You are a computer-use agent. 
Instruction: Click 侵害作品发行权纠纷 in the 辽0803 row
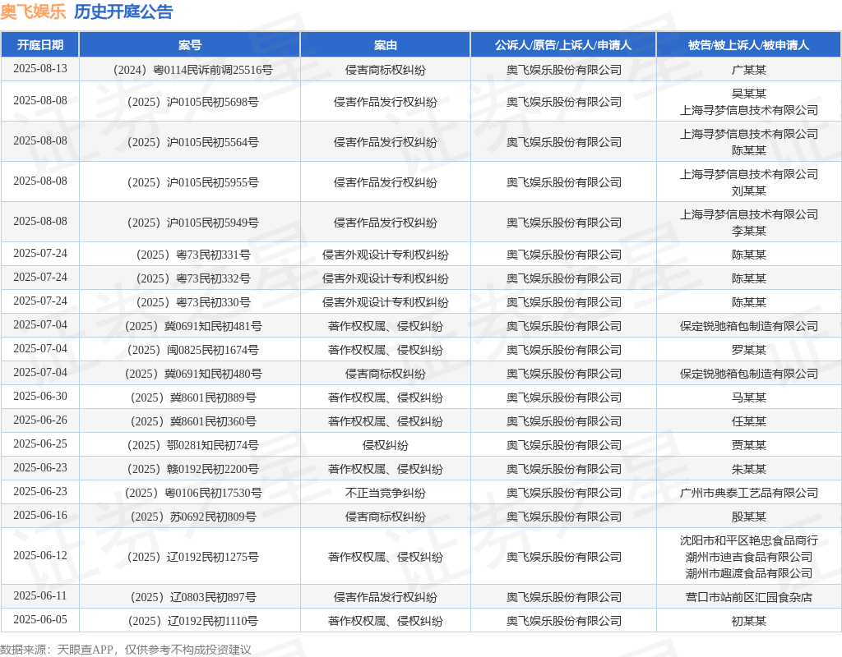coord(385,598)
